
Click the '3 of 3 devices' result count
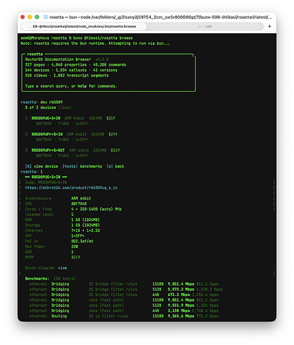click(41, 108)
